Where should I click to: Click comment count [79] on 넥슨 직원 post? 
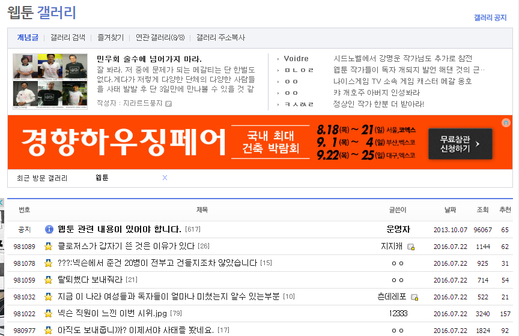[176, 313]
